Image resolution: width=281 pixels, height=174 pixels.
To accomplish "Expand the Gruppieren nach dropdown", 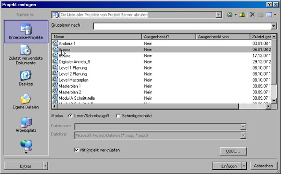I will coord(274,26).
